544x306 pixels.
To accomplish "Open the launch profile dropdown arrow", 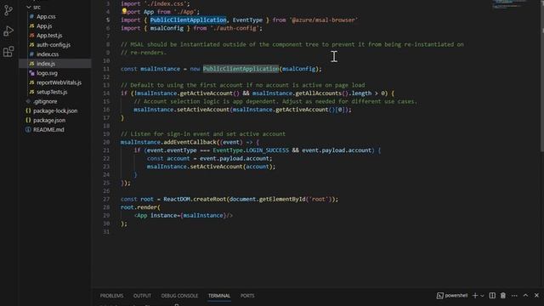I will click(x=482, y=296).
